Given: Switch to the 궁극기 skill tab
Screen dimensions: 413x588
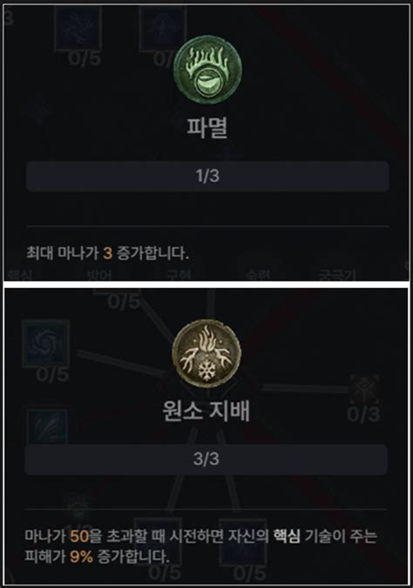Looking at the screenshot, I should coord(336,275).
